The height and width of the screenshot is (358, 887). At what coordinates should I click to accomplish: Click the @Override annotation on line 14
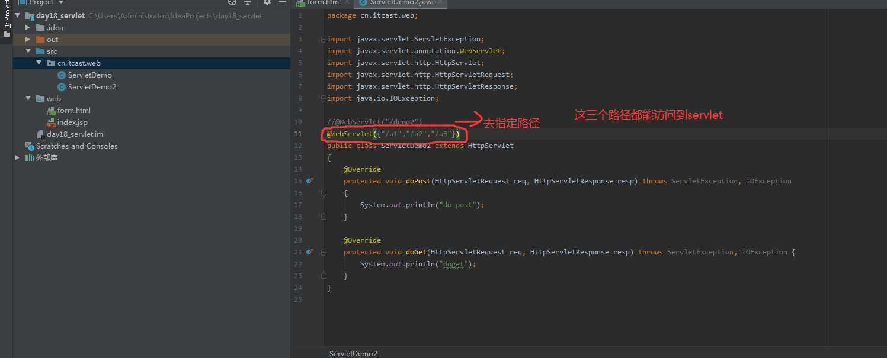click(362, 169)
